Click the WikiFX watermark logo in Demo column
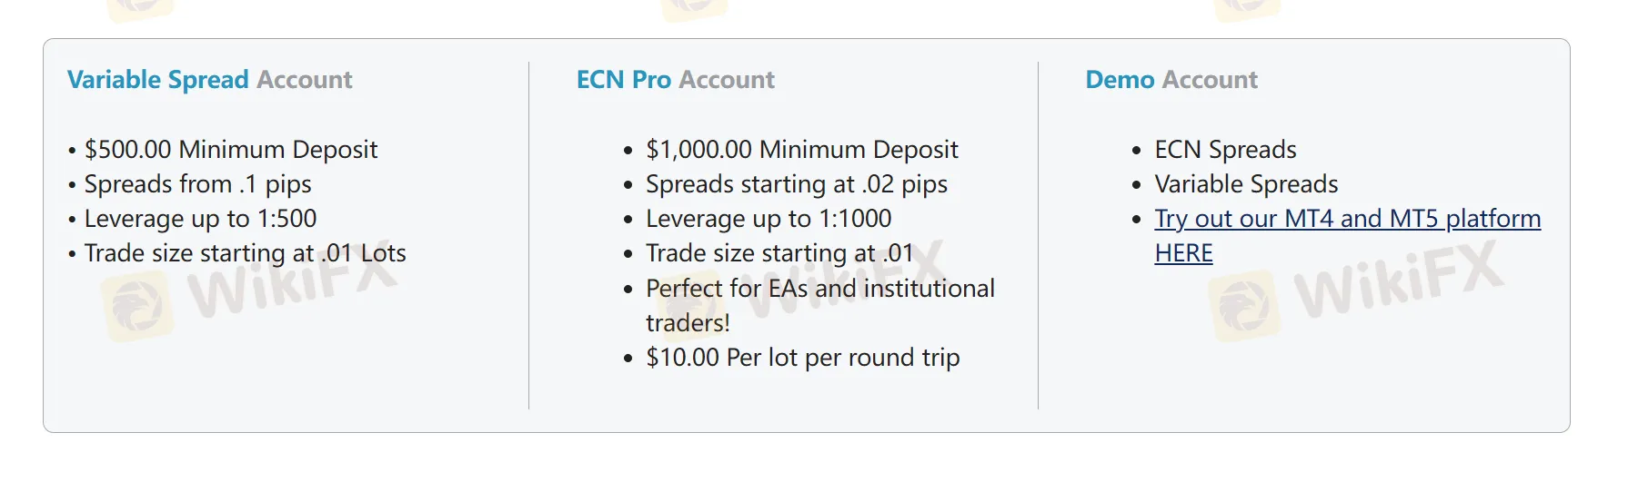Viewport: 1638px width, 482px height. [1244, 305]
